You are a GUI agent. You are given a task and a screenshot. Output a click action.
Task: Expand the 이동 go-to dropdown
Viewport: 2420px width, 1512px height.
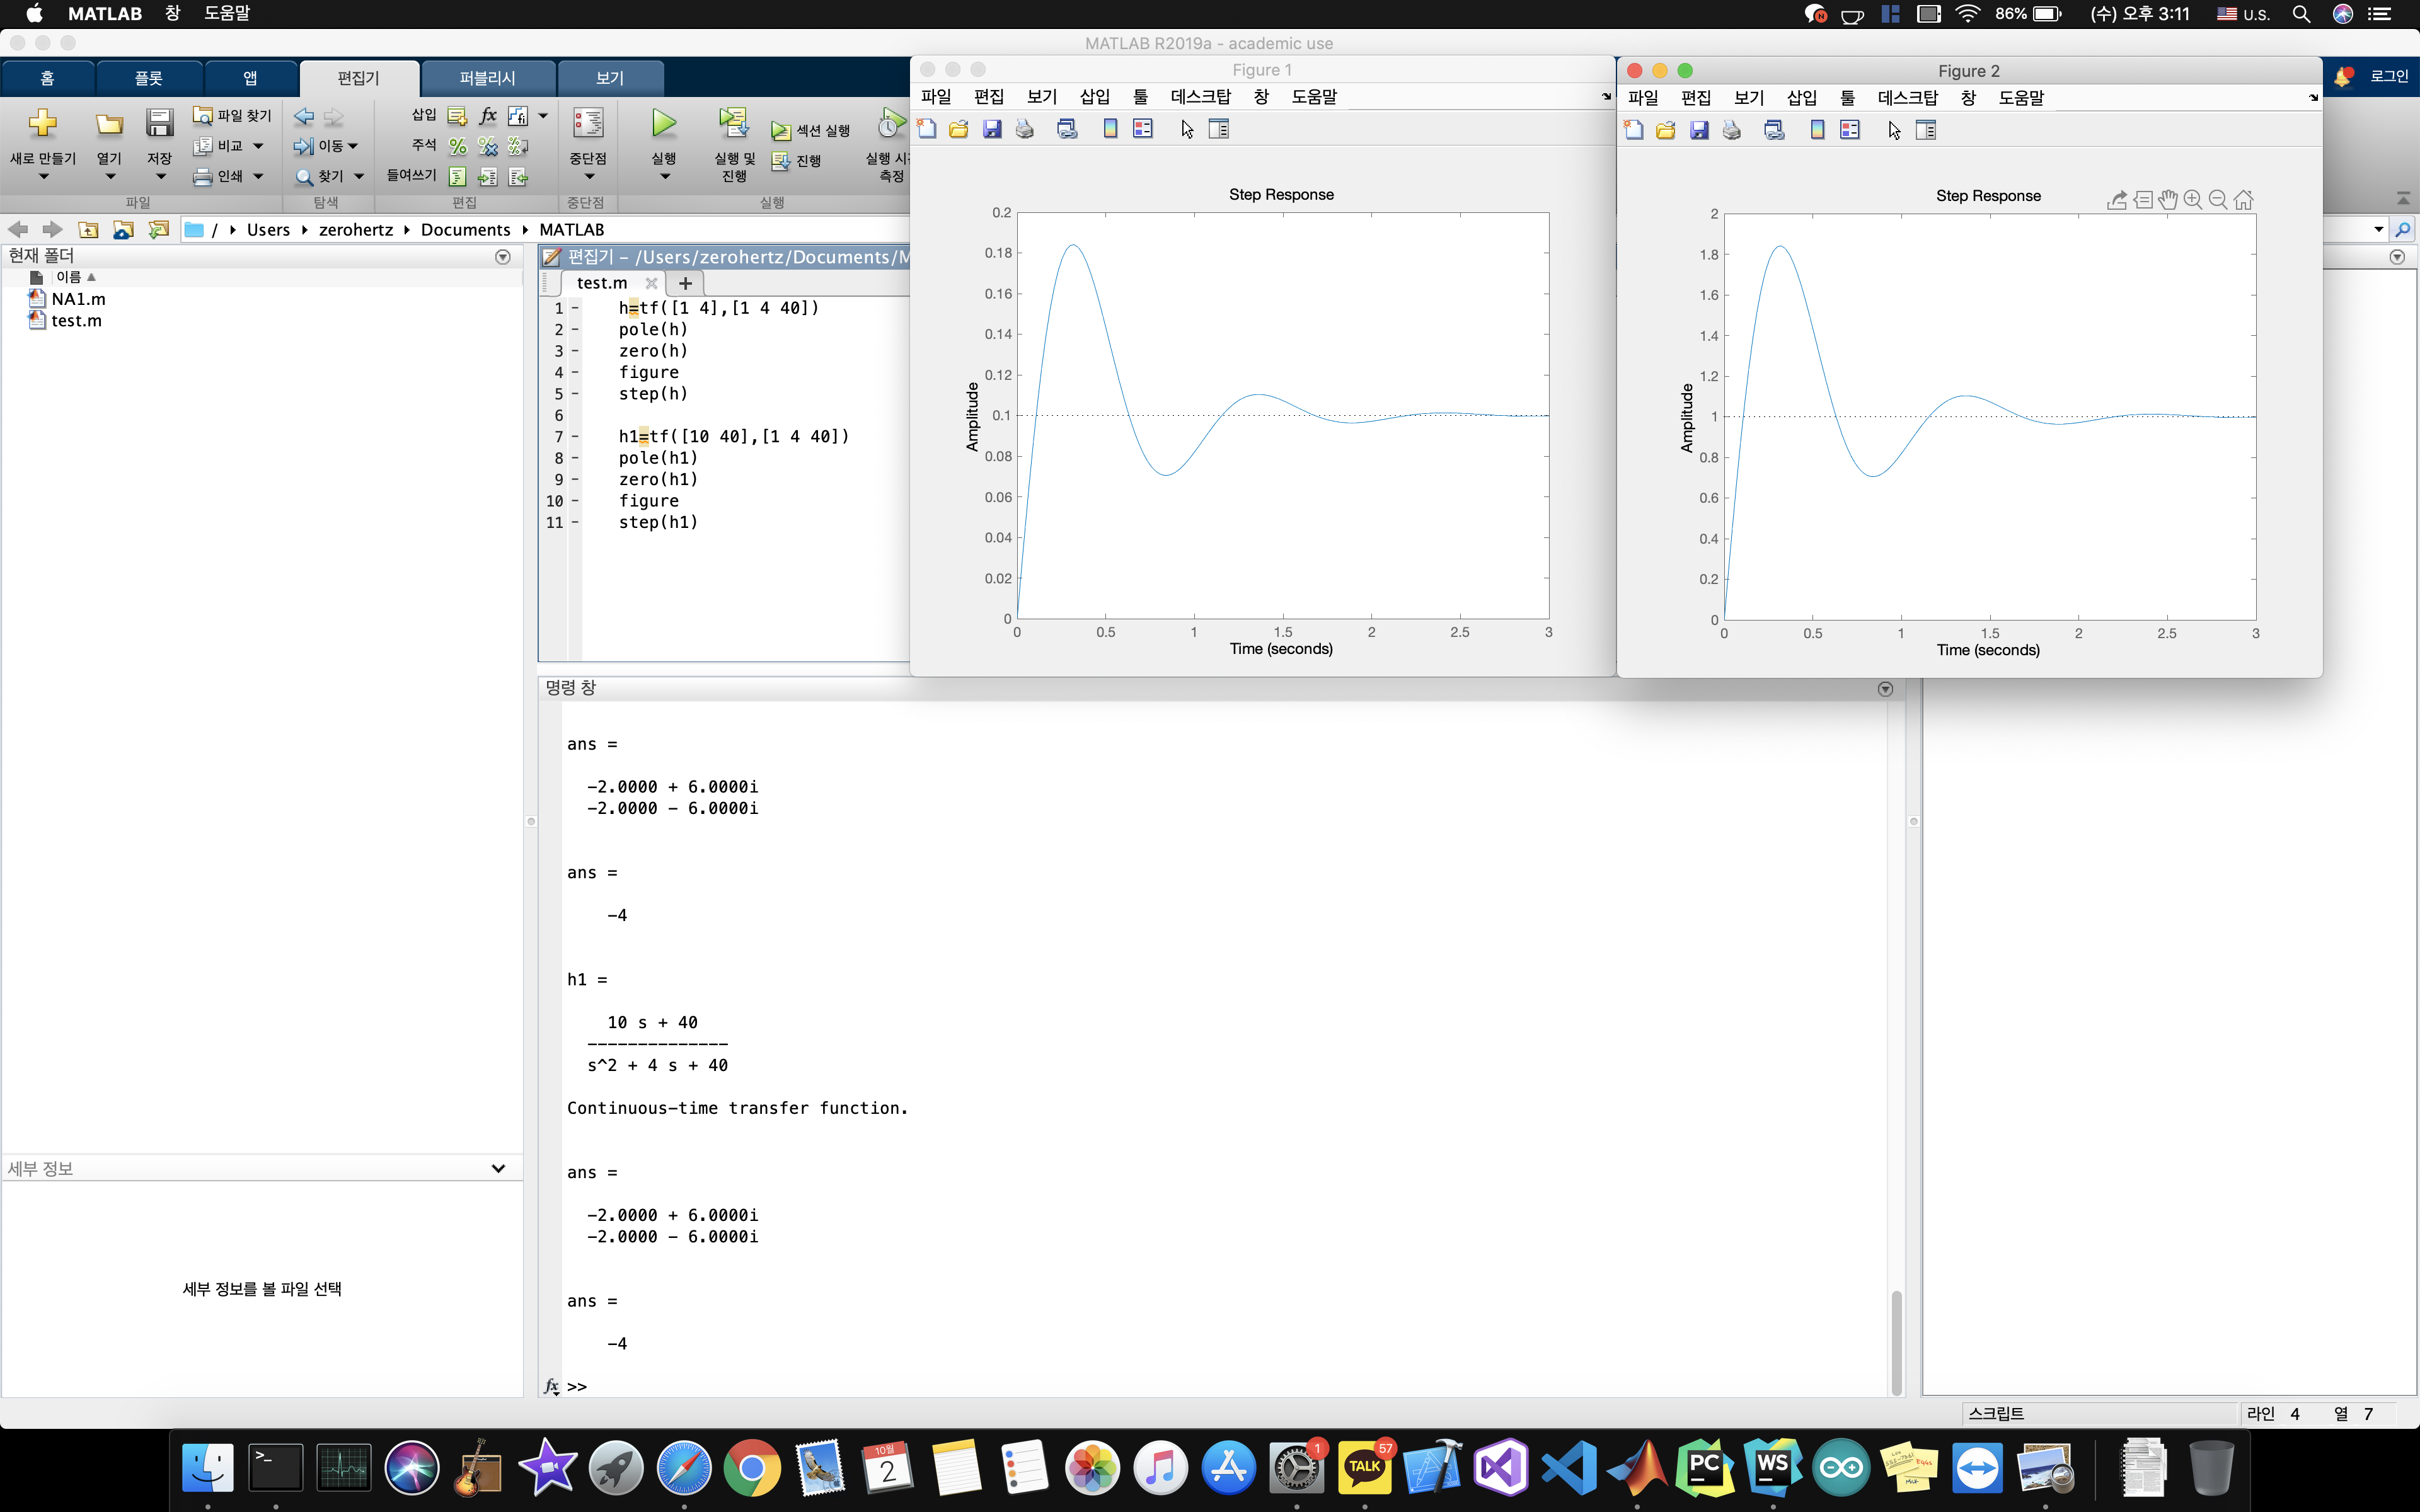pyautogui.click(x=353, y=147)
